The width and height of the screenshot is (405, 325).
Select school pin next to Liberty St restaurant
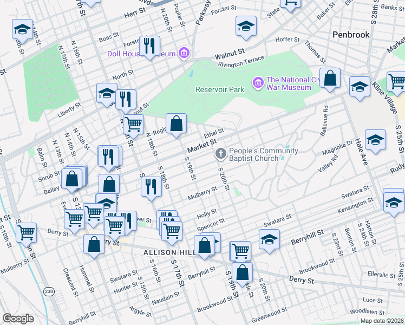coord(107,95)
